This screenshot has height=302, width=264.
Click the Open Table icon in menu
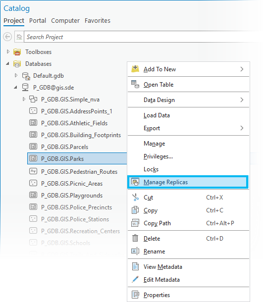click(135, 84)
